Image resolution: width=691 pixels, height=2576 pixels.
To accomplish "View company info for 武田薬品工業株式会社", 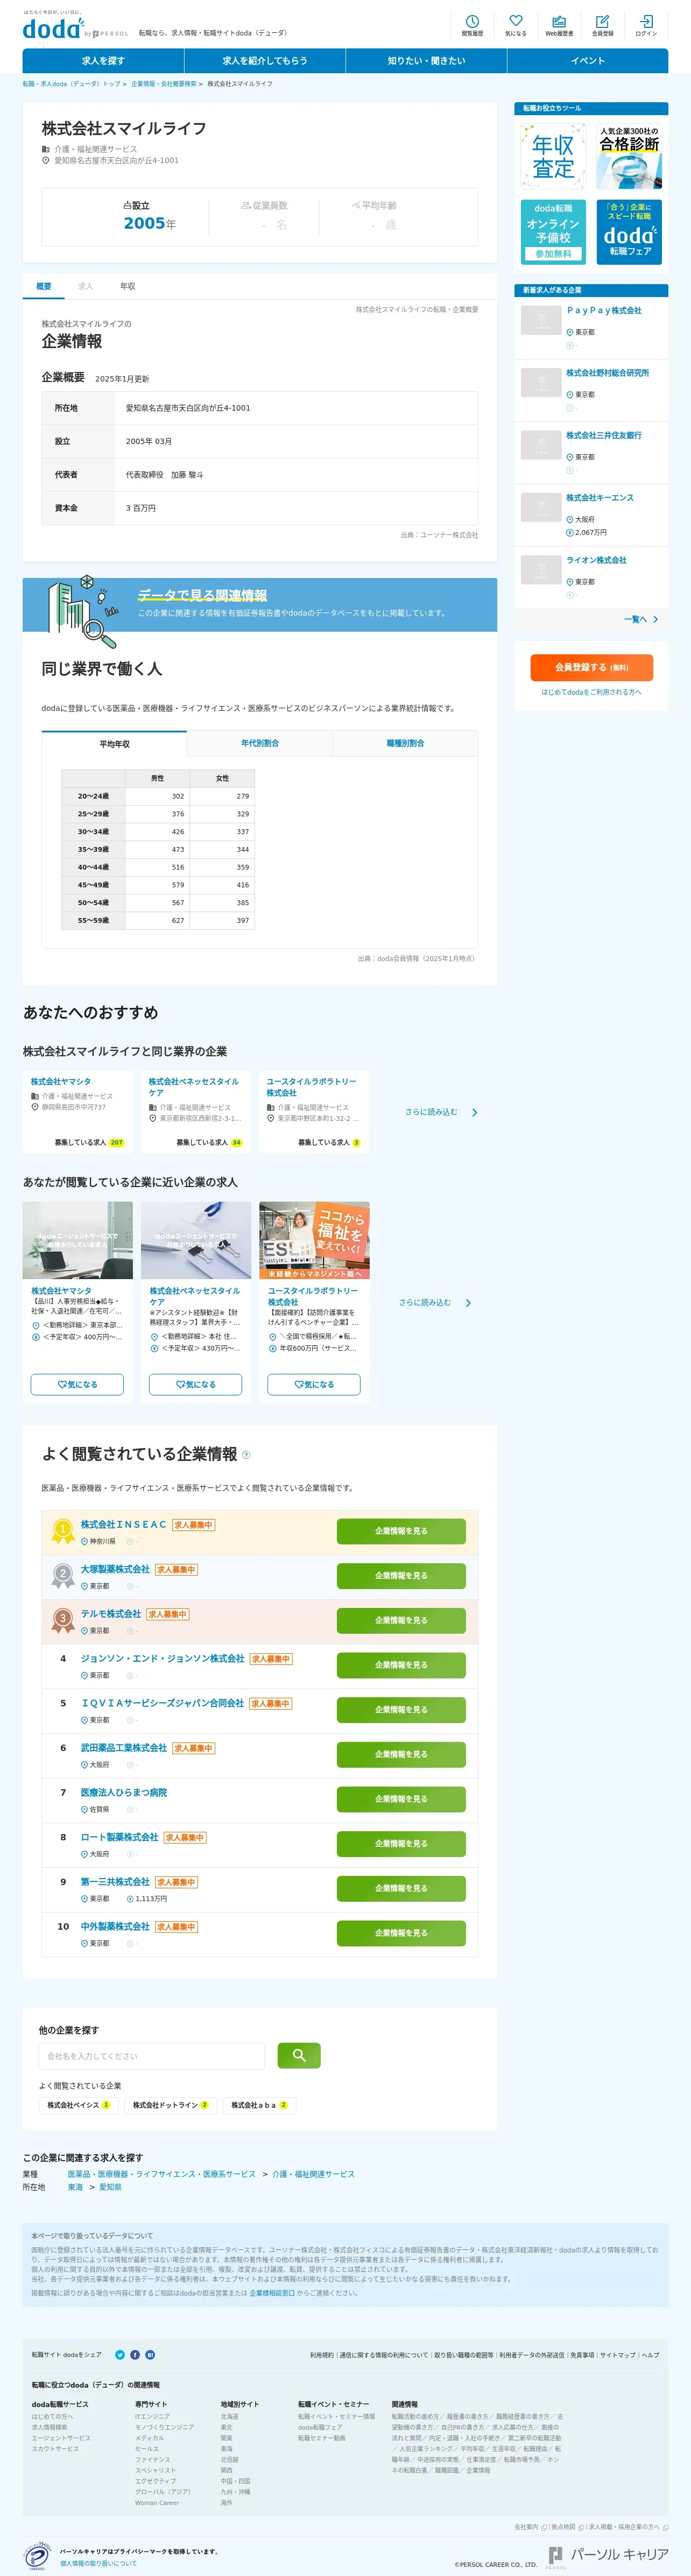I will pyautogui.click(x=401, y=1755).
